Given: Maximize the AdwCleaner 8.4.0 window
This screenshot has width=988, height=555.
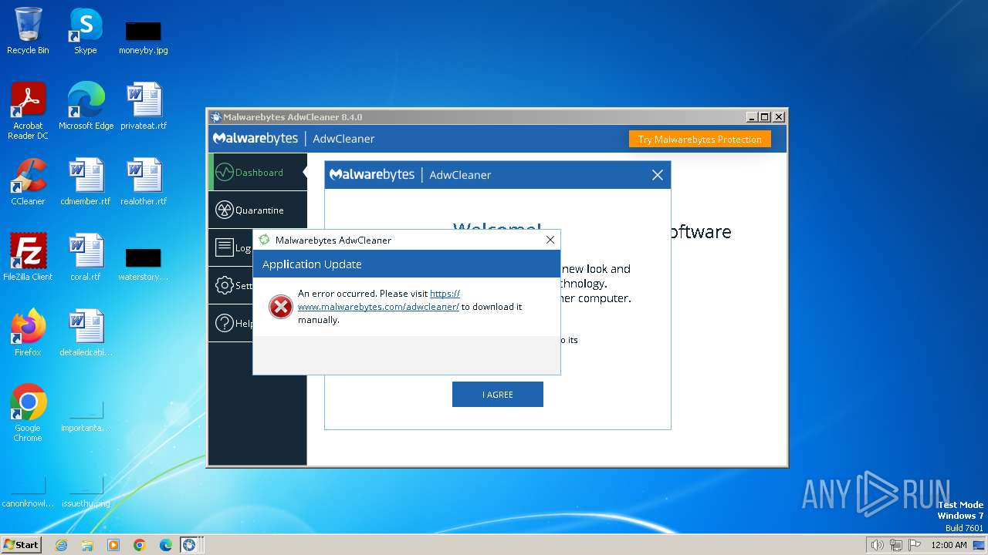Looking at the screenshot, I should 765,117.
